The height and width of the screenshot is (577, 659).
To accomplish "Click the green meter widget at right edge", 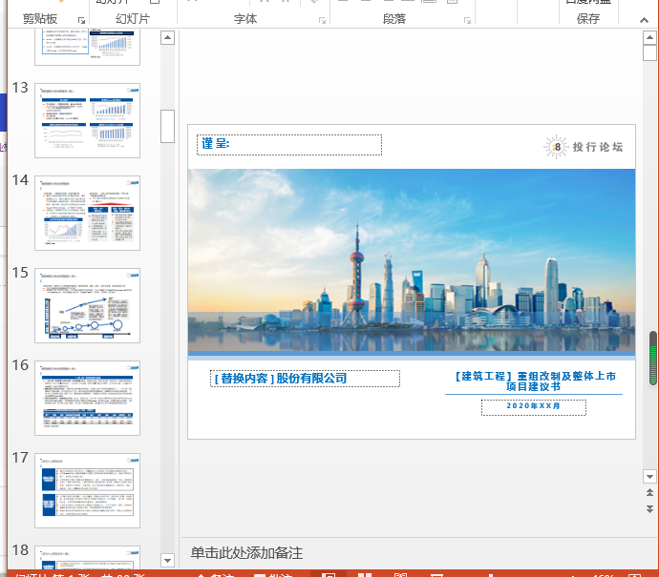I will coord(653,358).
